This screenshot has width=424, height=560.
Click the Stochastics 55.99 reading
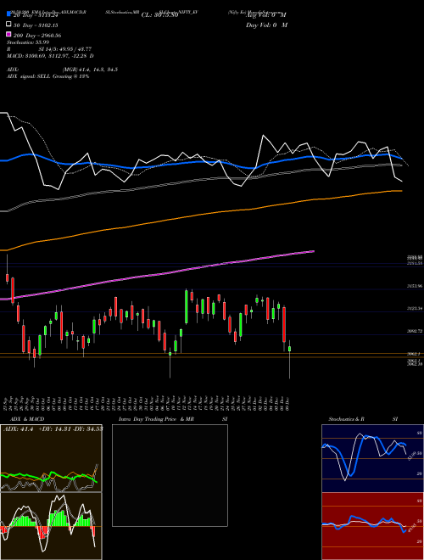pyautogui.click(x=28, y=42)
